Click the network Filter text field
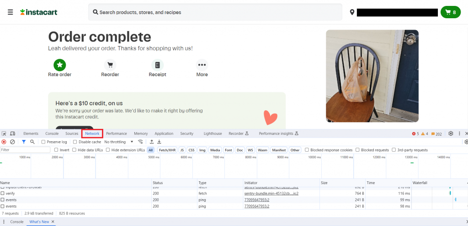 tap(26, 150)
